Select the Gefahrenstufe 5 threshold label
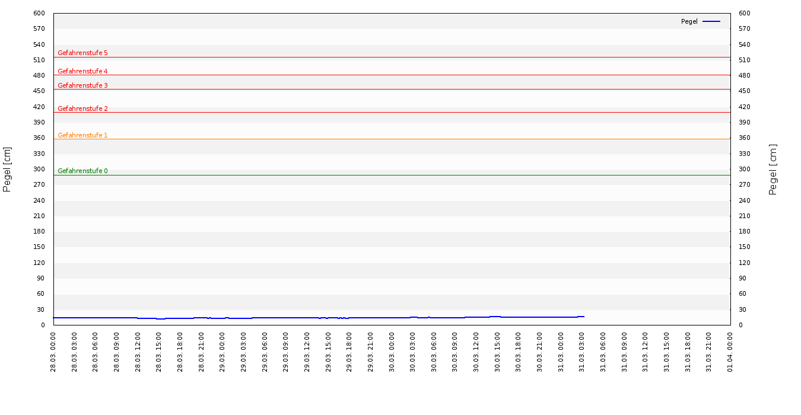Viewport: 801px width, 415px height. [x=82, y=53]
